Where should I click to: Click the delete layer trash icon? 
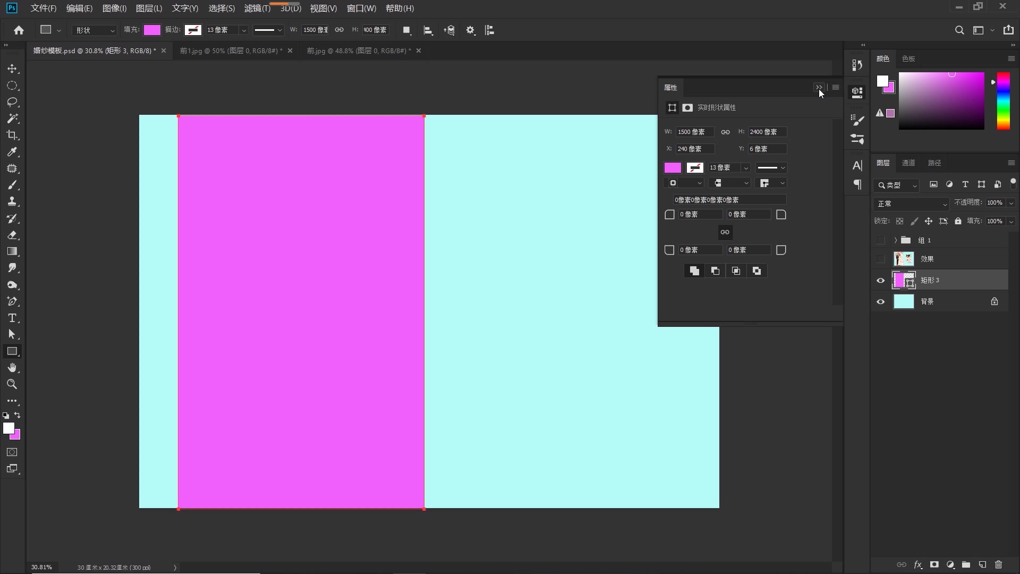point(998,564)
